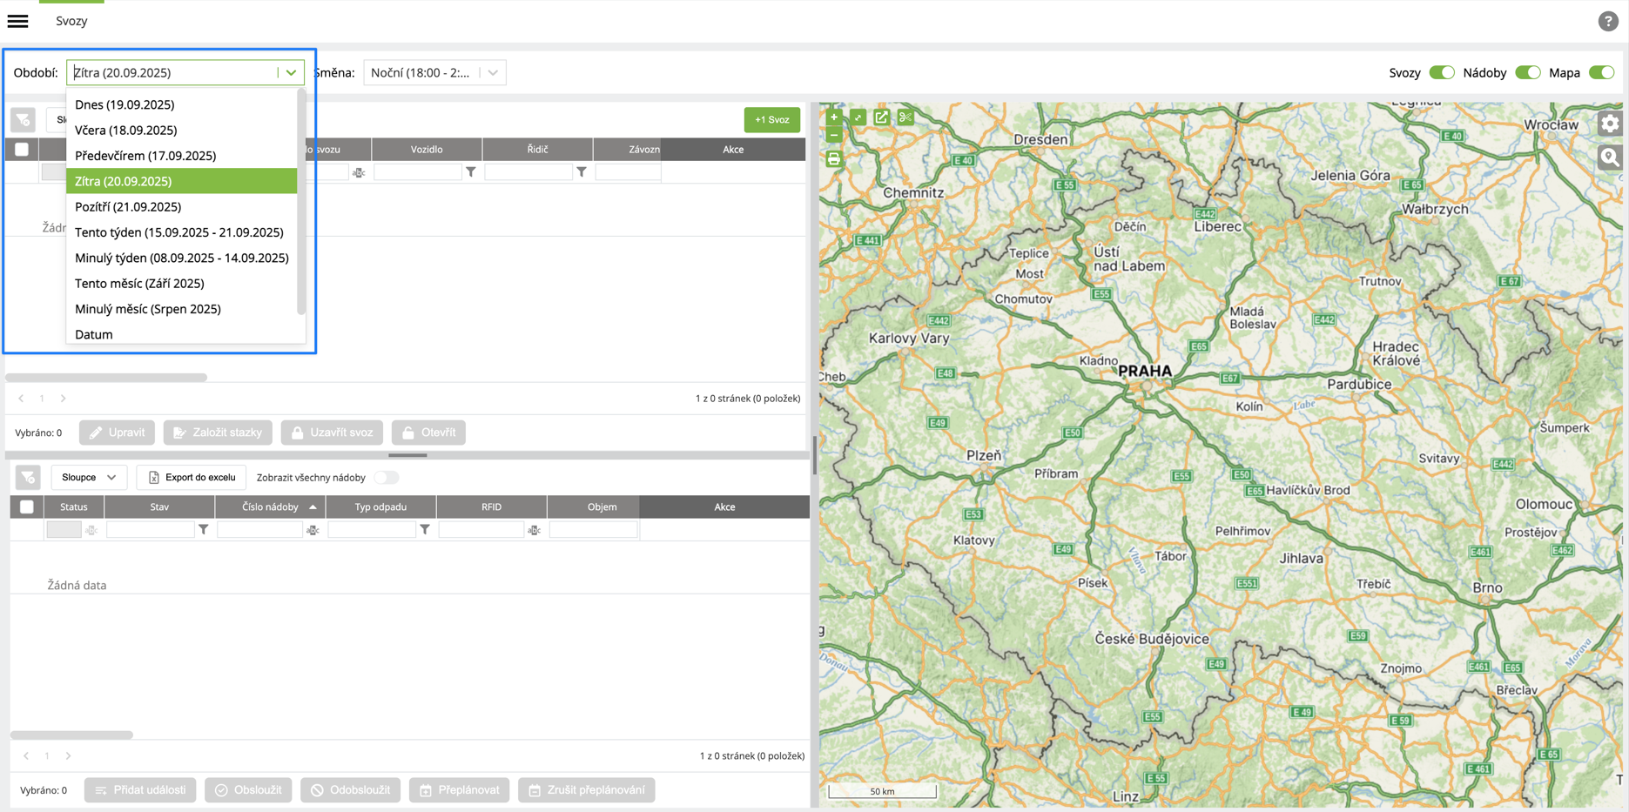Click the Typ odpadu column header
Screen dimensions: 1629x812
click(x=380, y=507)
